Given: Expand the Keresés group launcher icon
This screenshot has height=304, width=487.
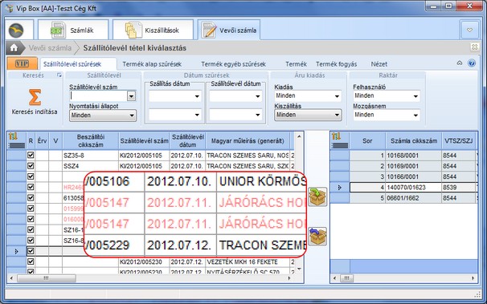Looking at the screenshot, I should [59, 75].
